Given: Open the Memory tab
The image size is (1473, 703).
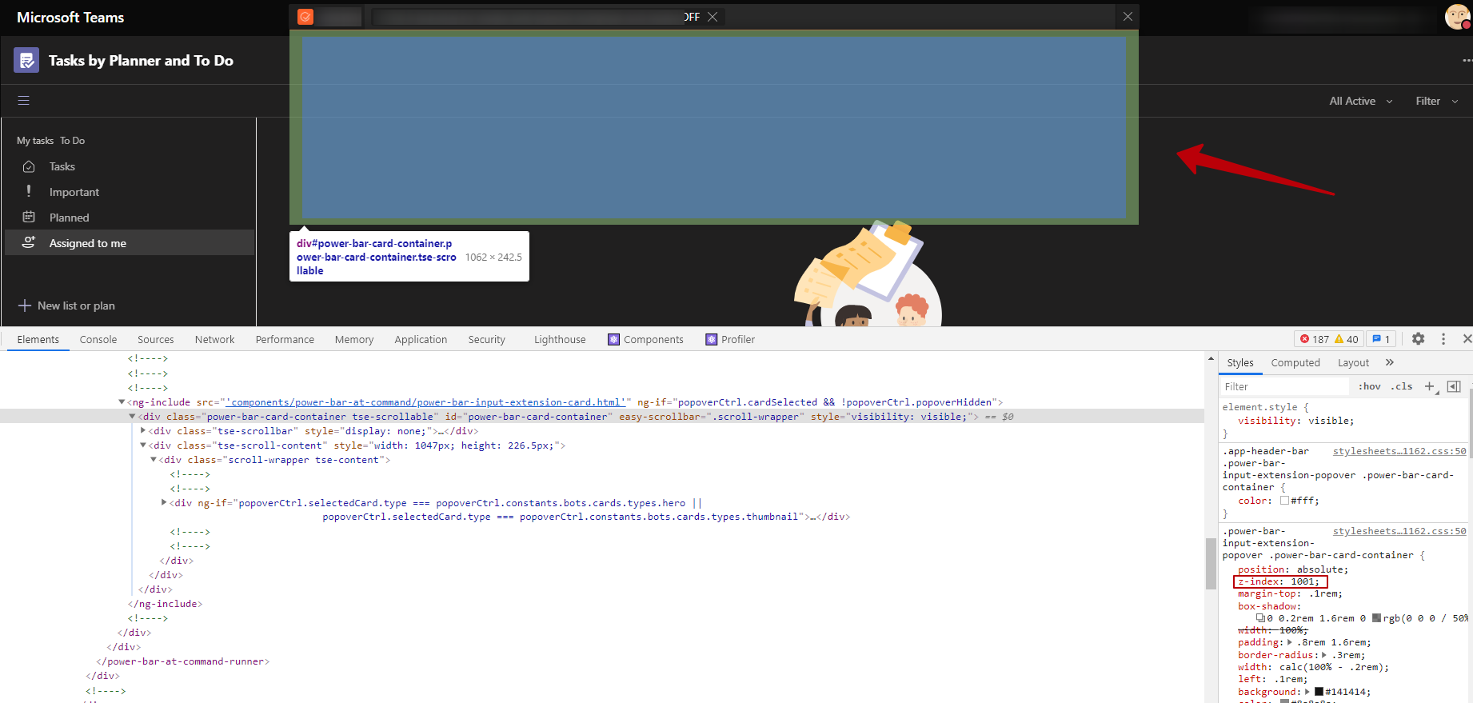Looking at the screenshot, I should [x=354, y=339].
